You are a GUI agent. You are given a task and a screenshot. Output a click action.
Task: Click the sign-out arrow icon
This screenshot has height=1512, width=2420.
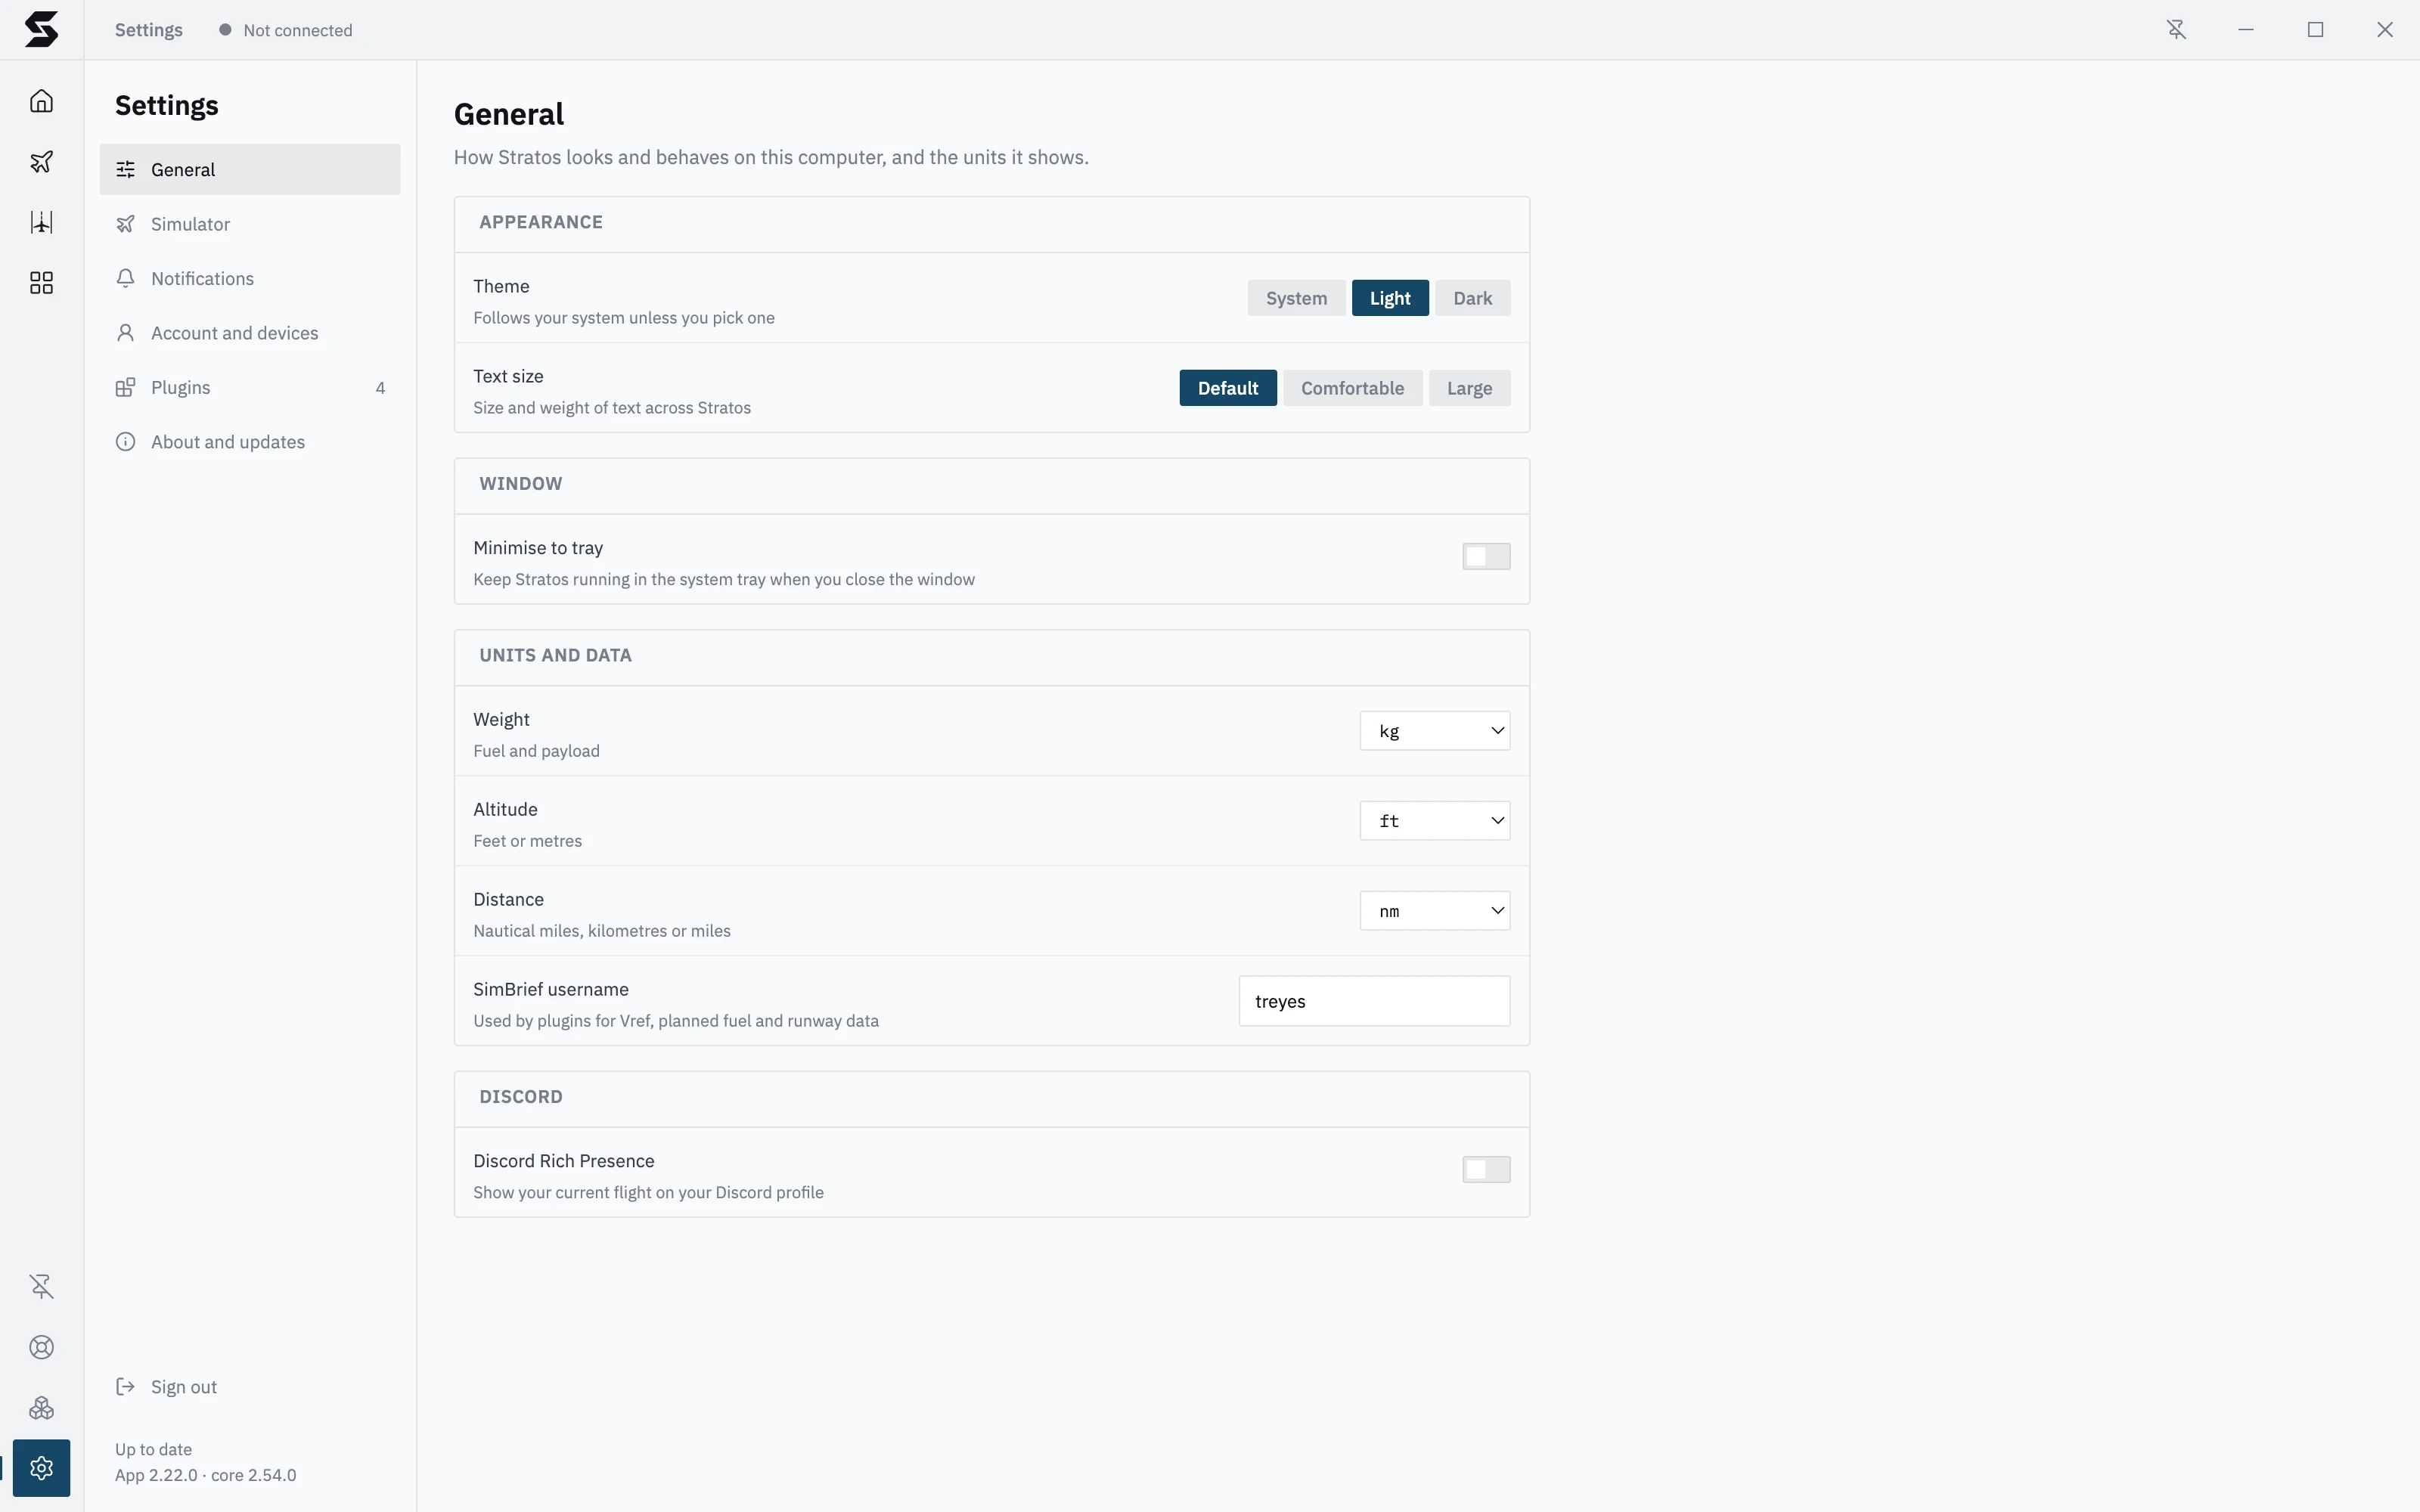pyautogui.click(x=125, y=1386)
